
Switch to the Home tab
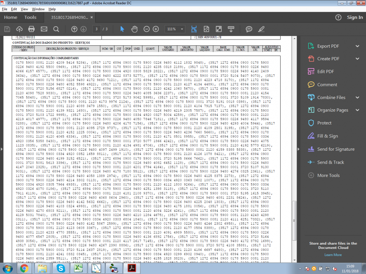(x=11, y=17)
